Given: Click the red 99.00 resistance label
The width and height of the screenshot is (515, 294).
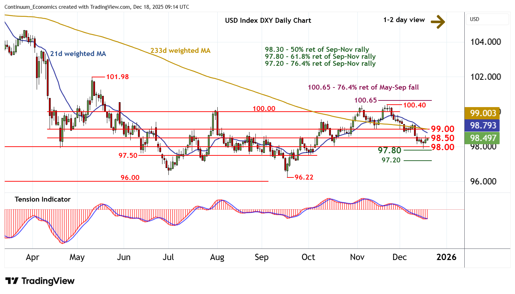Looking at the screenshot, I should click(442, 129).
